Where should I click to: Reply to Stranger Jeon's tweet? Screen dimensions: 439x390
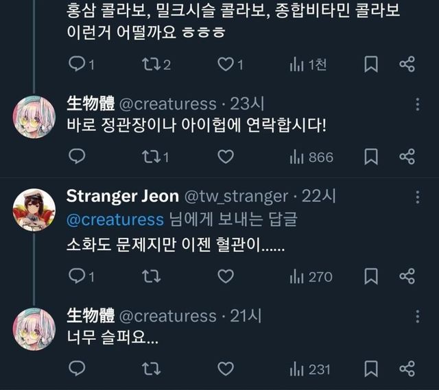78,276
